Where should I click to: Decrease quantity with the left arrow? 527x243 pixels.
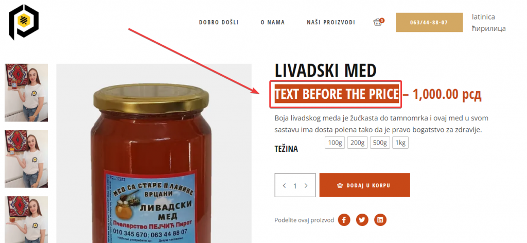pyautogui.click(x=284, y=185)
